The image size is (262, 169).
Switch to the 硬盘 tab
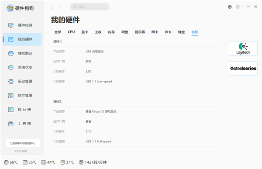click(125, 32)
